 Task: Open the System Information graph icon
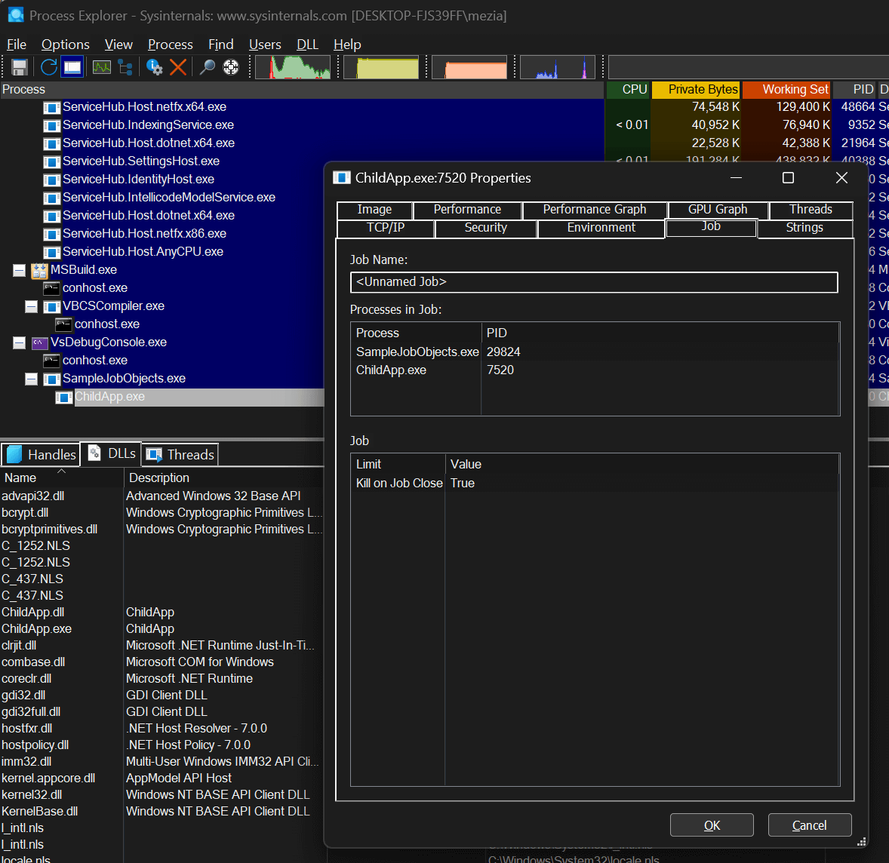coord(102,67)
